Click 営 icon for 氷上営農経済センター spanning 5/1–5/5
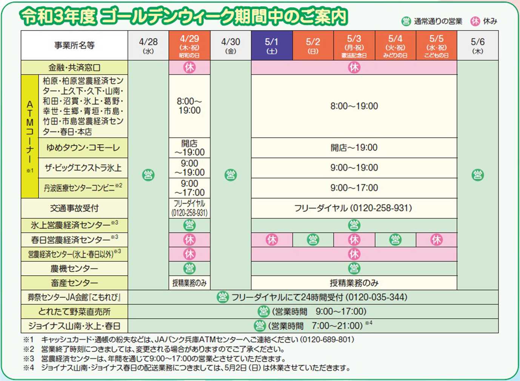 (354, 226)
